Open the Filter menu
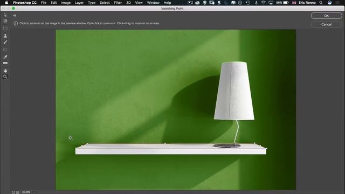Viewport: 345px width, 194px height. coord(118,3)
